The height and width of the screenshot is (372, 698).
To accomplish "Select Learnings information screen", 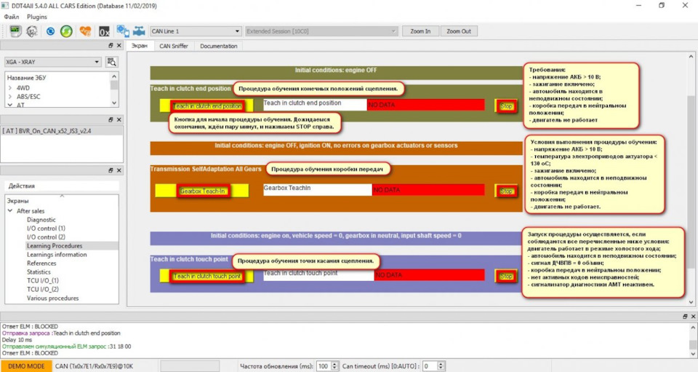I will tap(57, 254).
